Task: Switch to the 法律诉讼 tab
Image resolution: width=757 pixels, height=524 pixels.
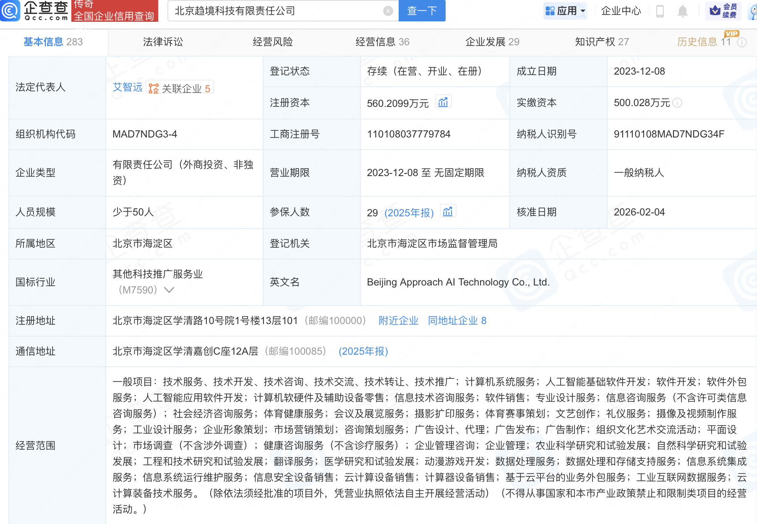Action: (x=163, y=42)
